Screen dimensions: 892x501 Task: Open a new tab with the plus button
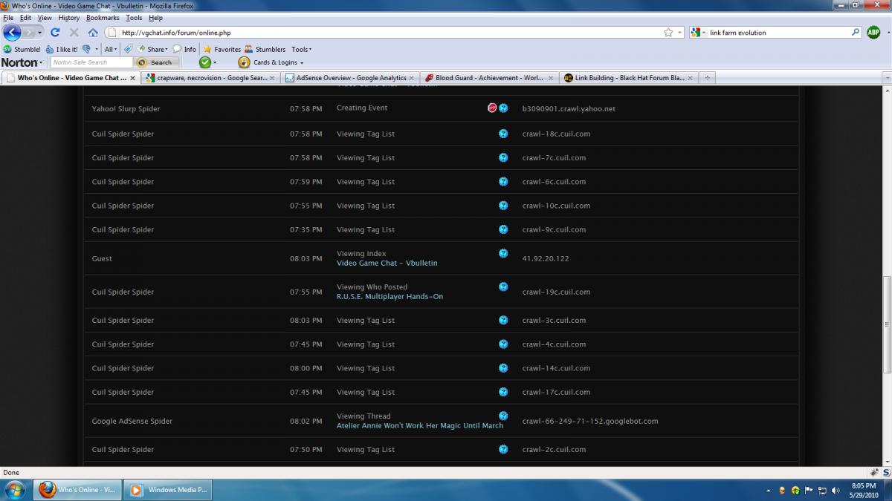pos(707,77)
